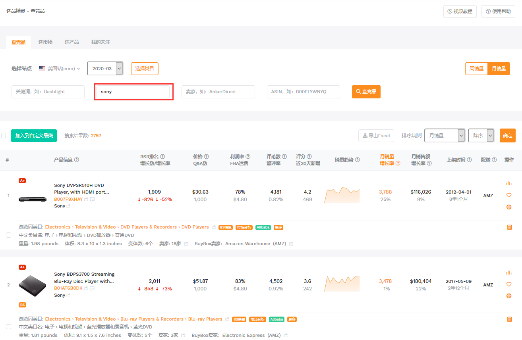Open 月销量 sort rule dropdown
This screenshot has height=340, width=522.
pos(445,135)
